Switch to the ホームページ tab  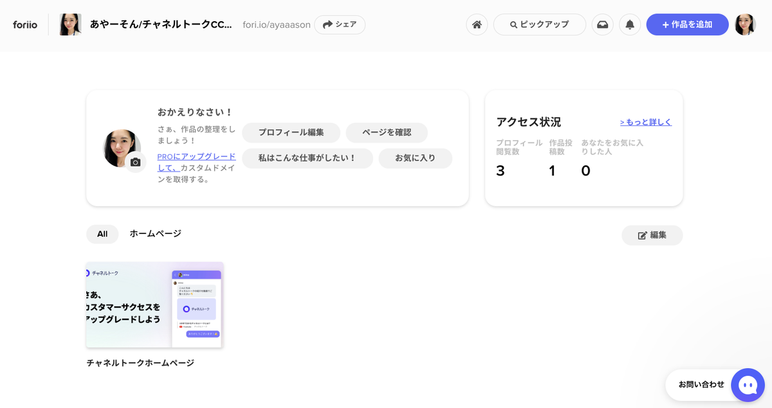[x=156, y=234]
